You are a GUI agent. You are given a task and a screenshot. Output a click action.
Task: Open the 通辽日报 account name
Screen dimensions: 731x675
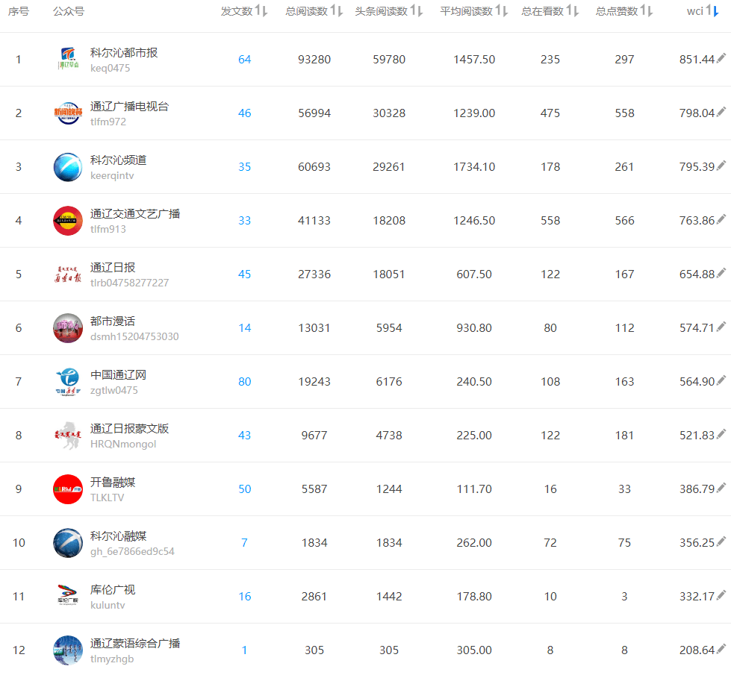click(113, 268)
